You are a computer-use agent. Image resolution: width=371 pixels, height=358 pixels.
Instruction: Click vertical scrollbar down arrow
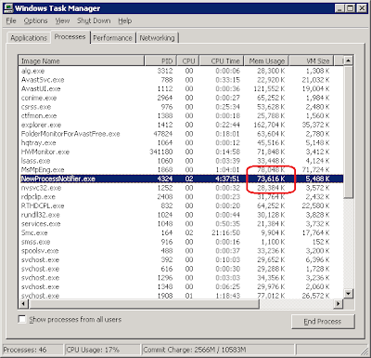pos(349,293)
